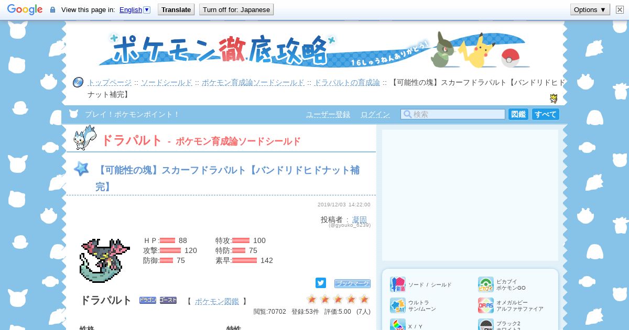This screenshot has height=330, width=629.
Task: Click the ブックマーク bookmark button
Action: point(352,283)
